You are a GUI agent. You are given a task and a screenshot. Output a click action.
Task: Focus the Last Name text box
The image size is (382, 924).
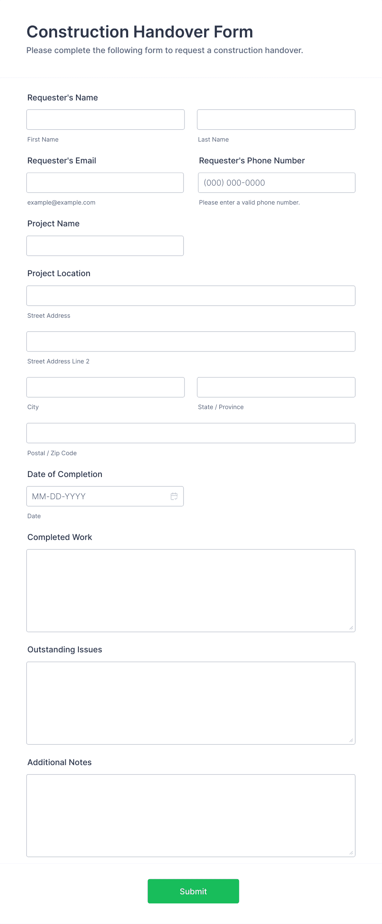pyautogui.click(x=276, y=120)
